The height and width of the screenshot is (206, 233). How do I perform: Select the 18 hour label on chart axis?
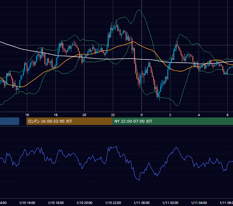pyautogui.click(x=56, y=115)
